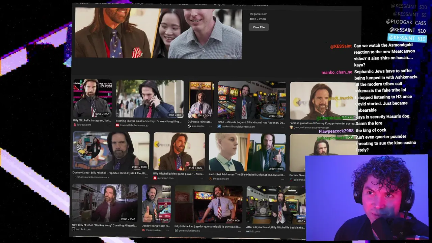The height and width of the screenshot is (243, 432).
Task: Open more-options dots for nerdbot.com result
Action: pos(135,230)
